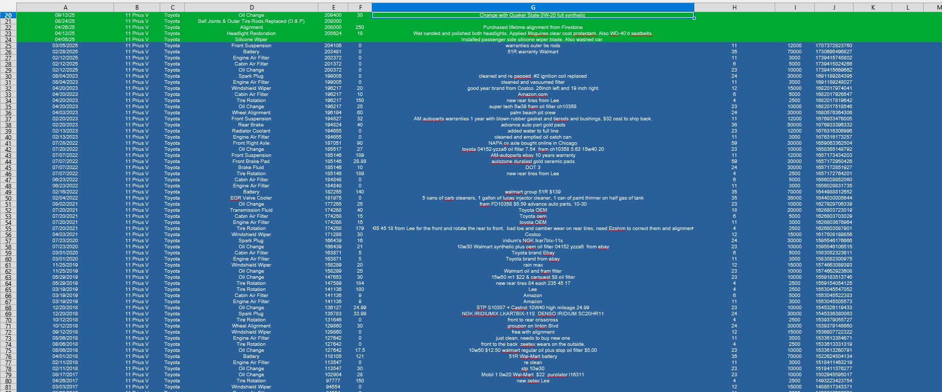Click the highlighted column G header
Screen dimensions: 942x392
click(533, 7)
